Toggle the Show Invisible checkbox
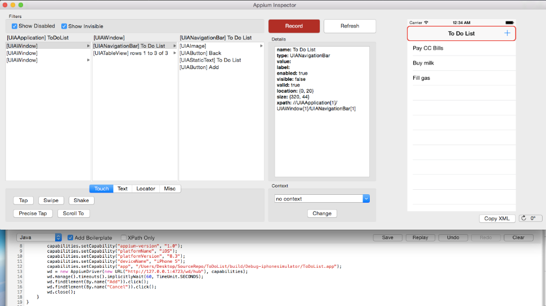This screenshot has width=546, height=306. [x=64, y=26]
